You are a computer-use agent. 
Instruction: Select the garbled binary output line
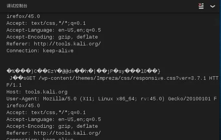pos(83,71)
